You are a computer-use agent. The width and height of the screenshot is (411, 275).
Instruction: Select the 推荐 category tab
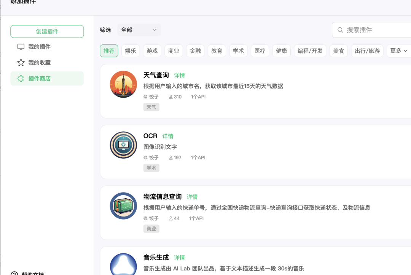(x=109, y=51)
